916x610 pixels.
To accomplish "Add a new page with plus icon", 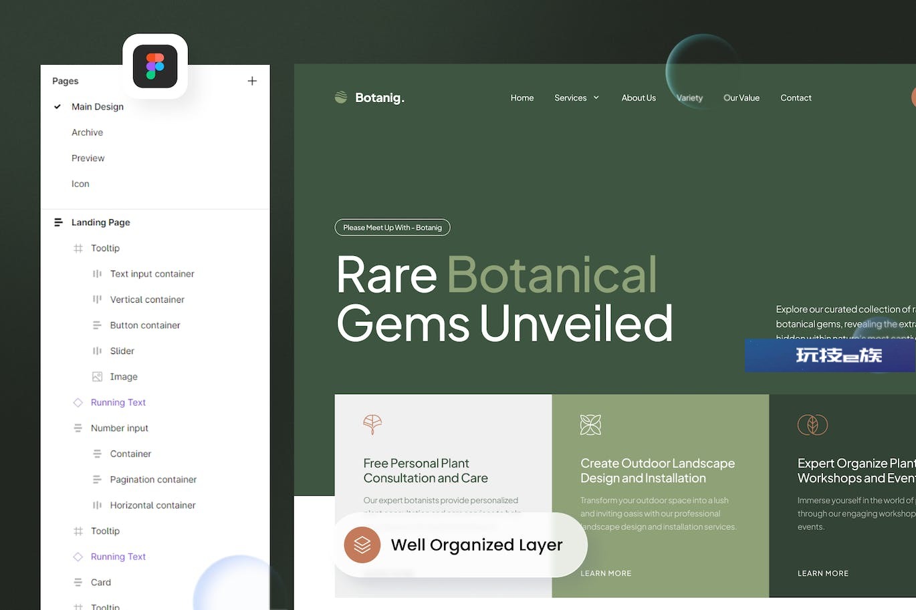I will [x=252, y=81].
